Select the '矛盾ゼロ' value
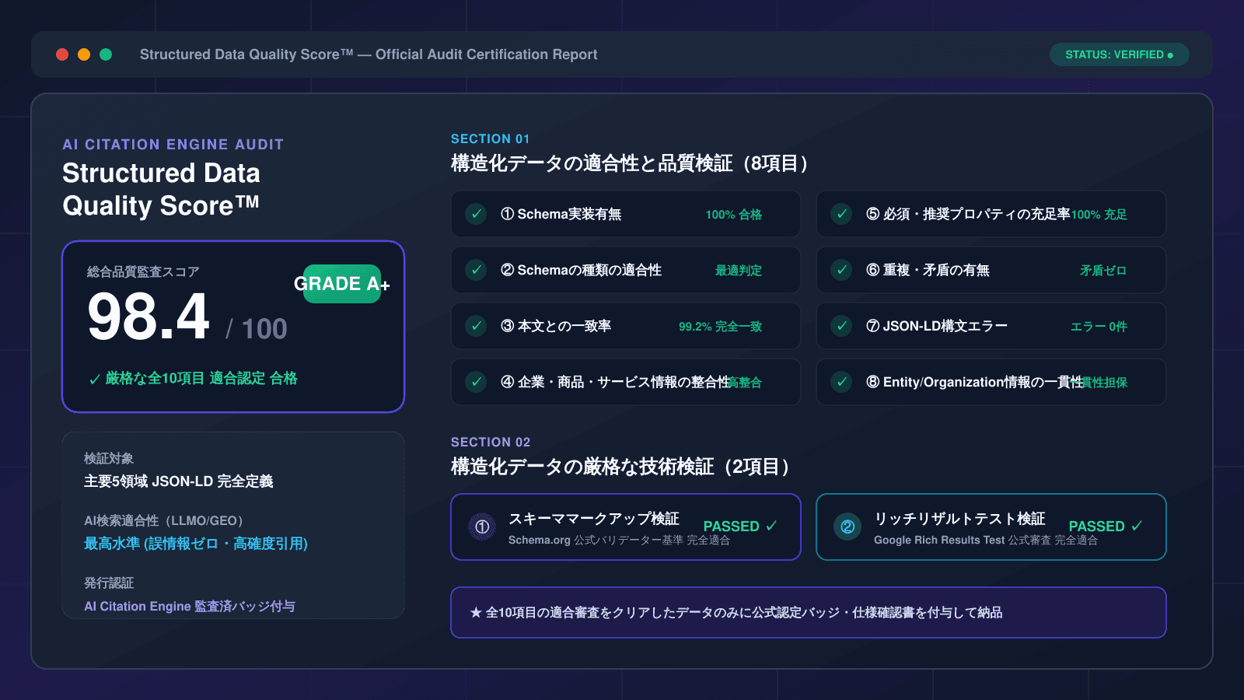 1102,271
